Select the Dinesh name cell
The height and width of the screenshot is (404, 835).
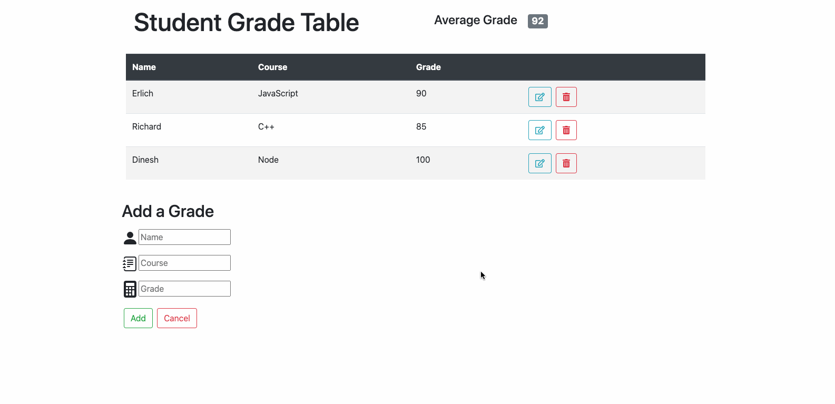click(145, 160)
